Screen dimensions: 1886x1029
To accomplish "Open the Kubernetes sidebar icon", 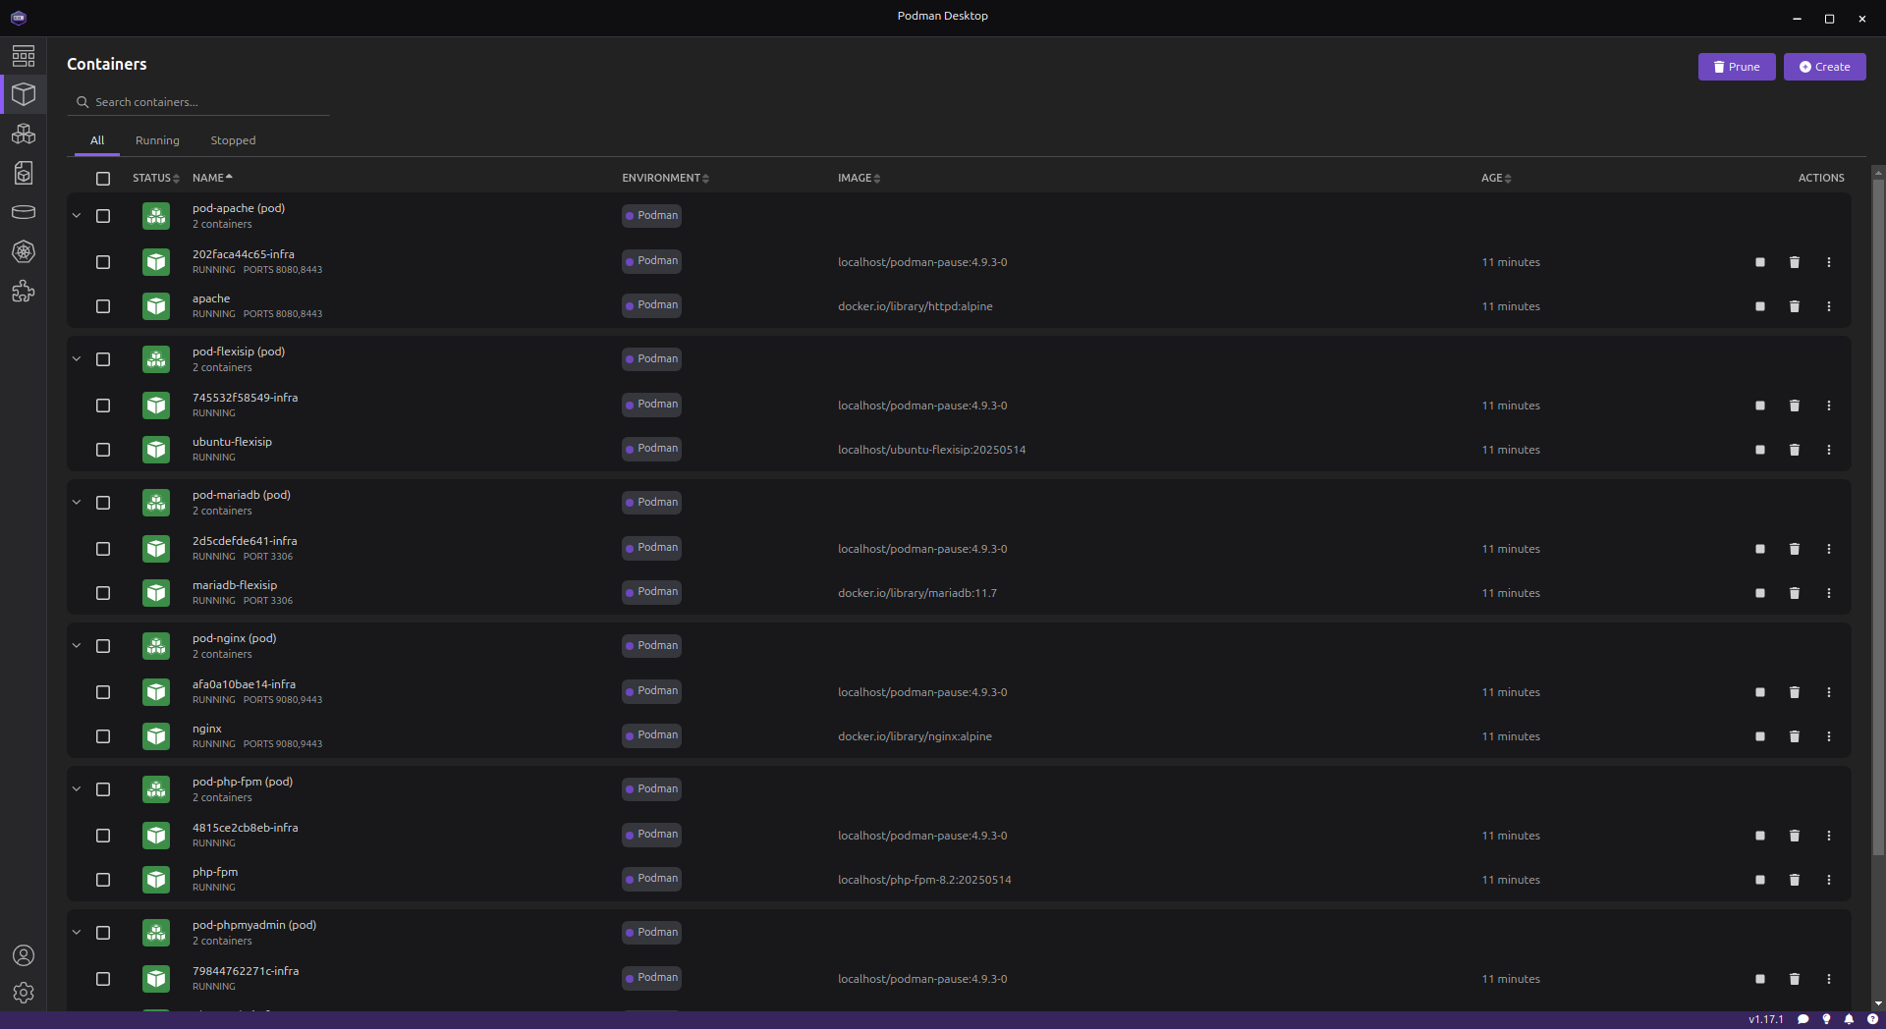I will click(x=24, y=251).
